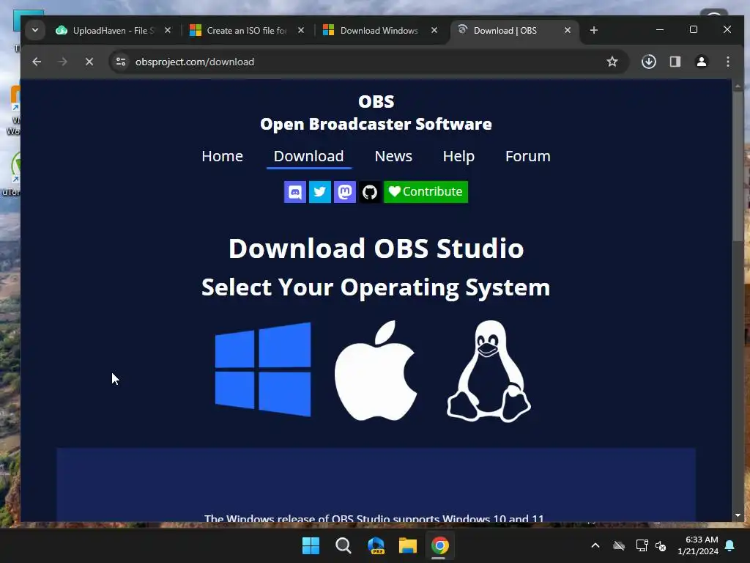Toggle Chrome side panel
The width and height of the screenshot is (750, 563).
pos(675,62)
